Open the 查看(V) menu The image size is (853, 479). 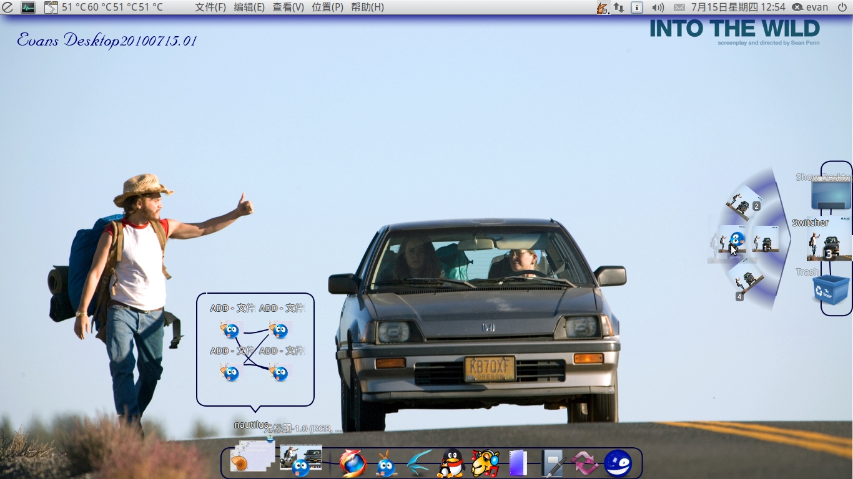(288, 7)
